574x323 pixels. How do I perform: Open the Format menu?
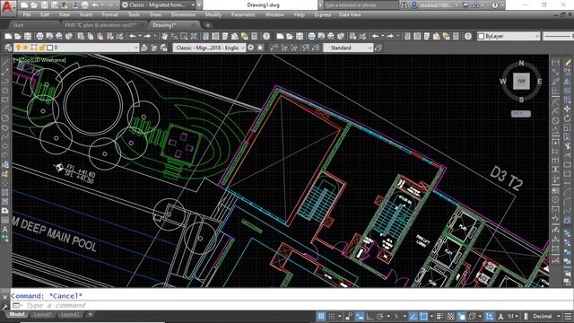pyautogui.click(x=109, y=14)
